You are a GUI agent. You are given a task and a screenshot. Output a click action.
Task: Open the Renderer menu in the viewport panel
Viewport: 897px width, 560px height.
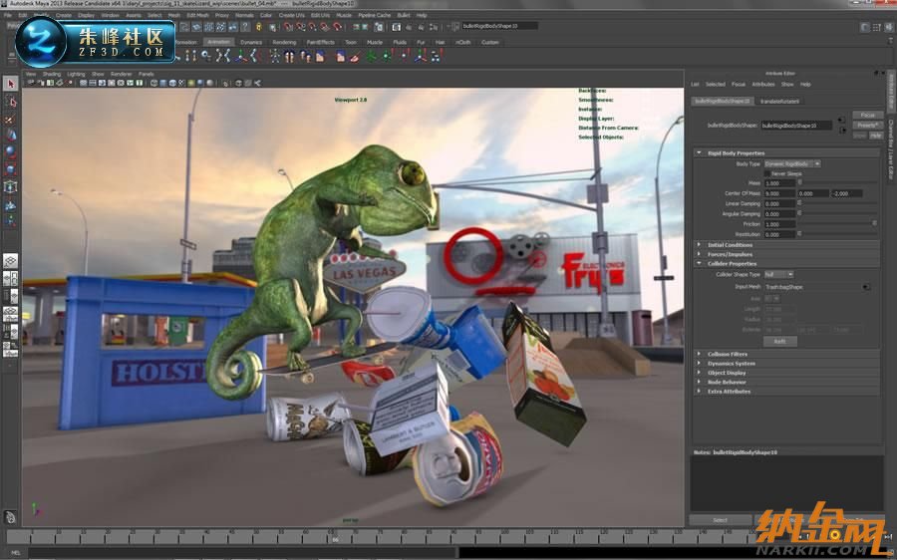pyautogui.click(x=121, y=74)
